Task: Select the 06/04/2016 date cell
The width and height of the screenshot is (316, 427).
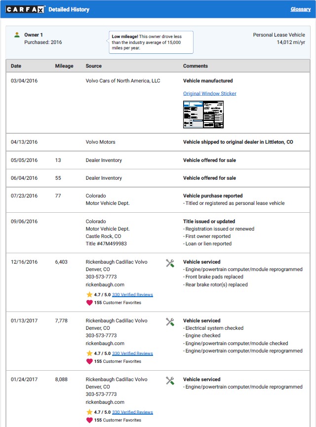Action: point(24,178)
